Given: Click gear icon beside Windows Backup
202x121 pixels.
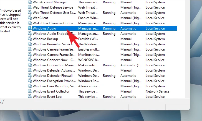Looking at the screenshot, I should [30, 39].
